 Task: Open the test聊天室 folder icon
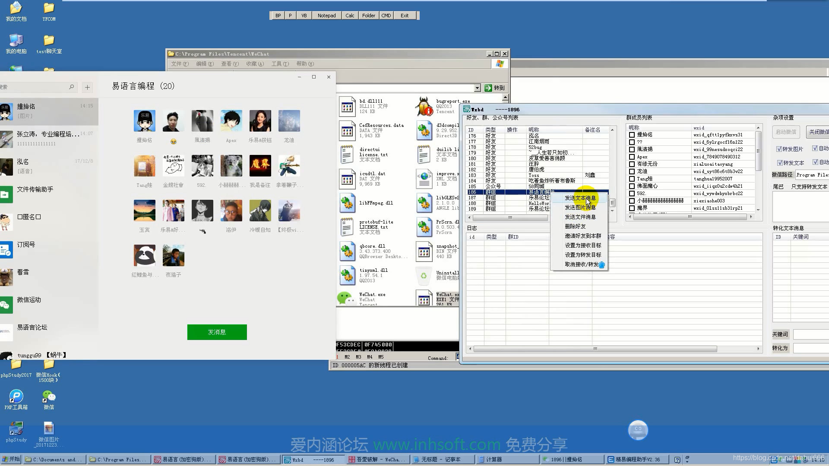[x=49, y=44]
